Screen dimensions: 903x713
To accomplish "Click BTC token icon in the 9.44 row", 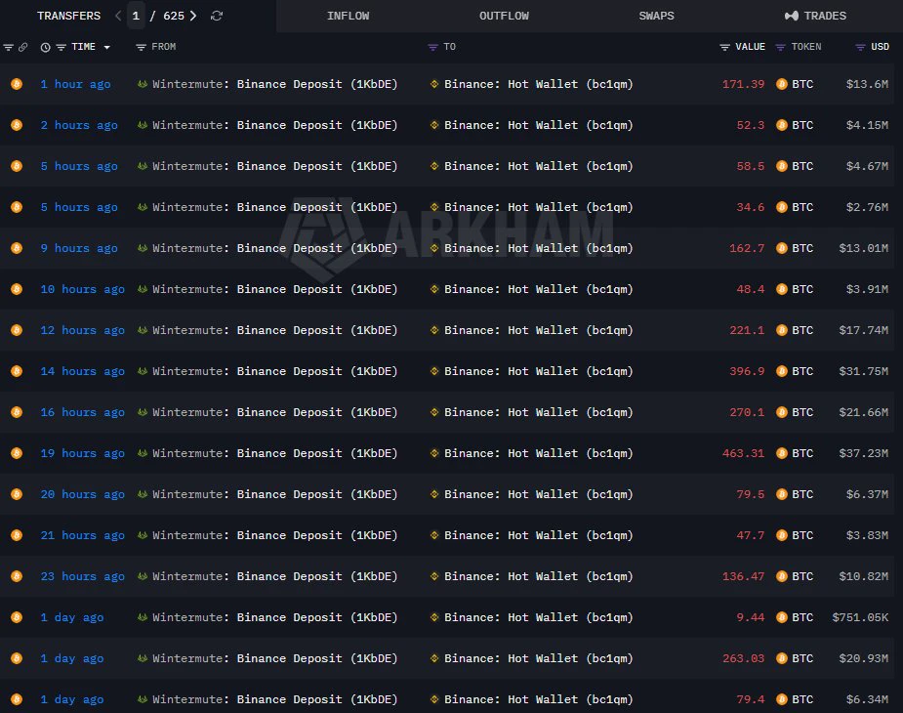I will click(x=782, y=617).
